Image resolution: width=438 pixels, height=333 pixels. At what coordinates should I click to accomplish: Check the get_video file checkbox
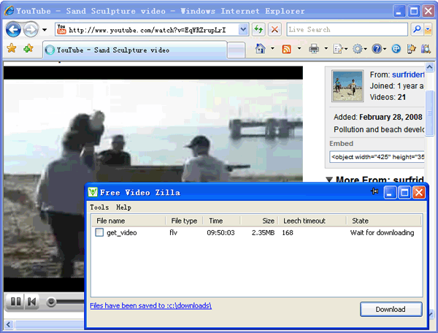pos(99,233)
